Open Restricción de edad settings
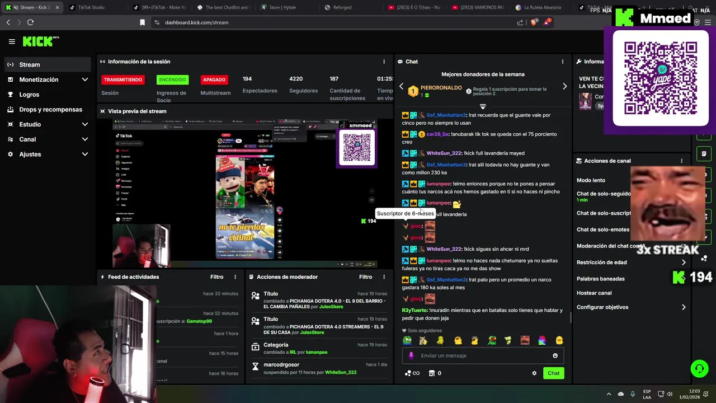The image size is (716, 403). [631, 263]
